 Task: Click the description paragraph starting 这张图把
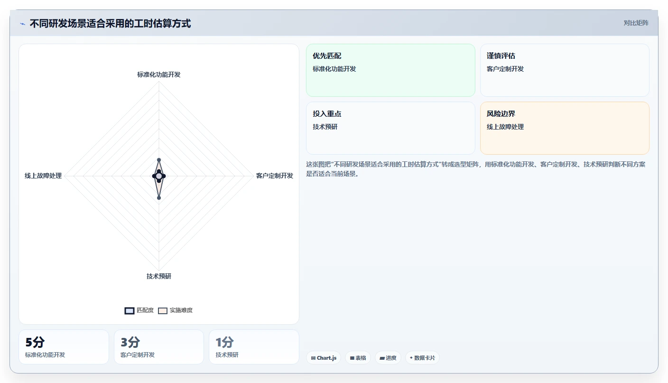coord(476,169)
